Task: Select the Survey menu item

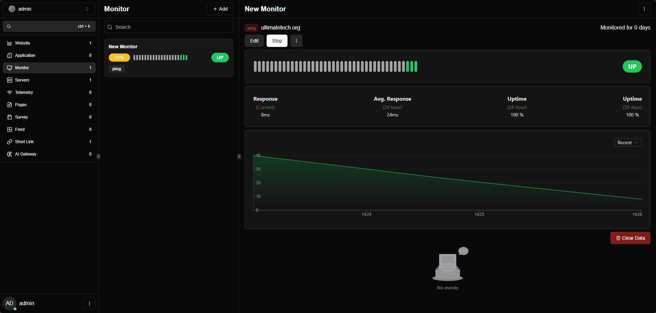Action: [49, 117]
